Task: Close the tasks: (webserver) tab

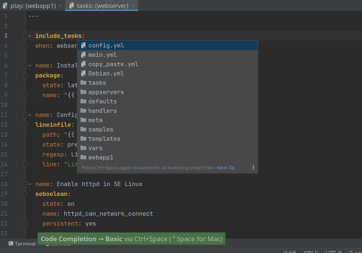Action: [x=133, y=6]
